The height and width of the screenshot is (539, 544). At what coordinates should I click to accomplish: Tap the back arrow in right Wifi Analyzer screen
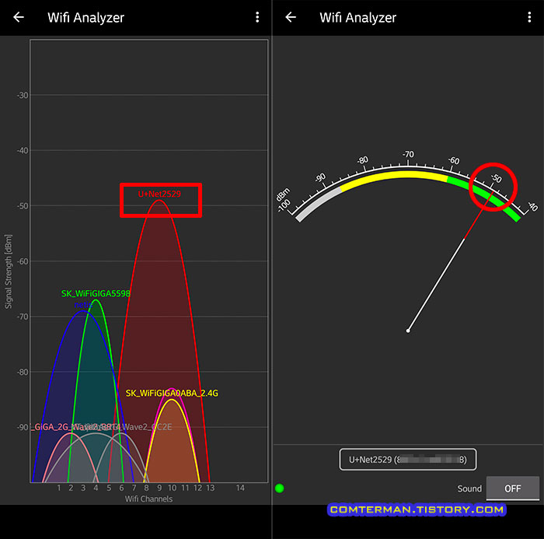pyautogui.click(x=291, y=17)
